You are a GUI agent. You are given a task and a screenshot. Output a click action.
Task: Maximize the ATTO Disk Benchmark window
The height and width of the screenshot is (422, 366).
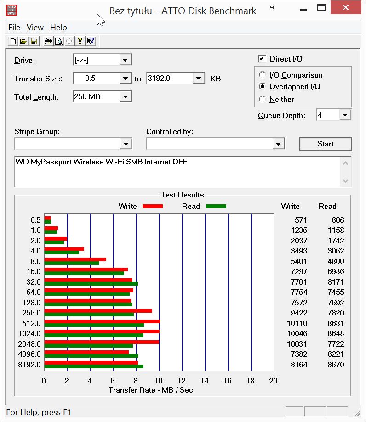[321, 8]
